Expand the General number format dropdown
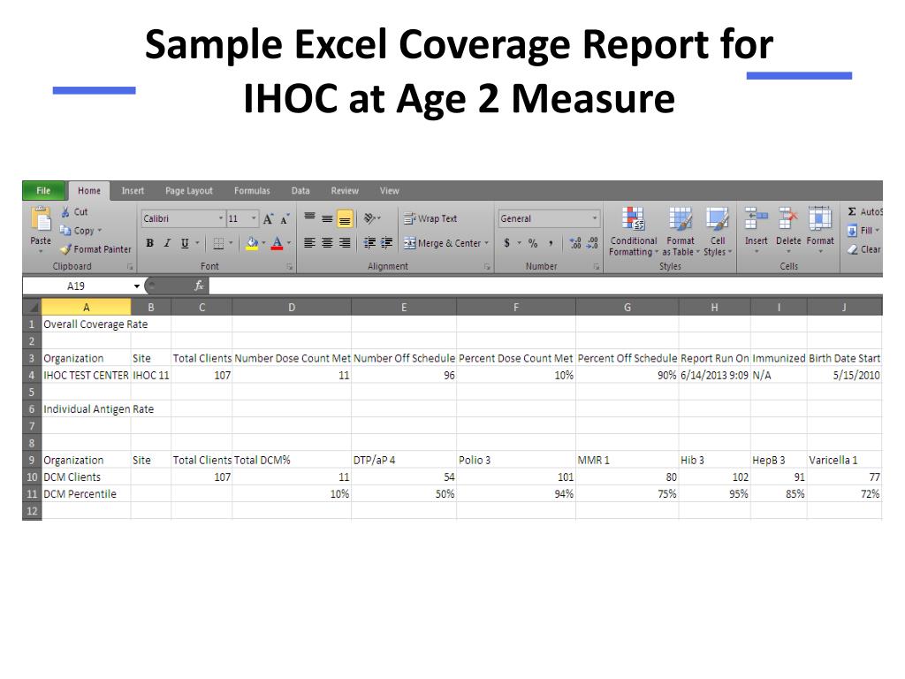Image resolution: width=905 pixels, height=679 pixels. (x=595, y=219)
